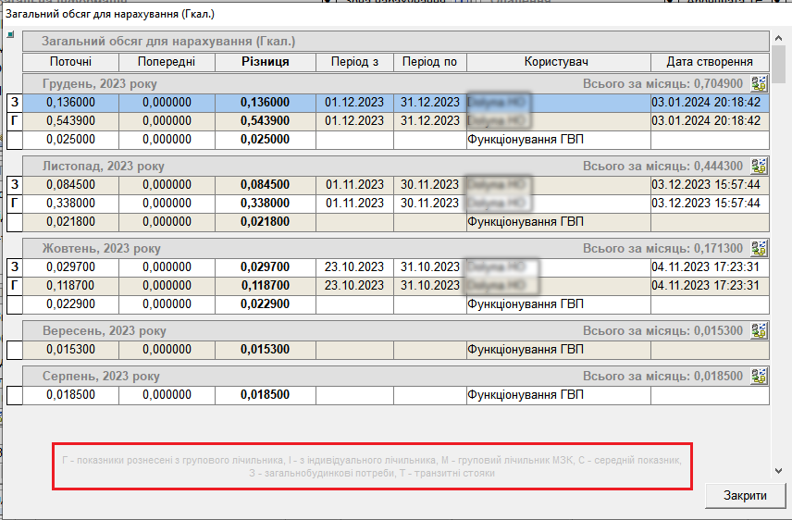792x520 pixels.
Task: Click the Жовтень 2023 month details icon
Action: (x=760, y=248)
